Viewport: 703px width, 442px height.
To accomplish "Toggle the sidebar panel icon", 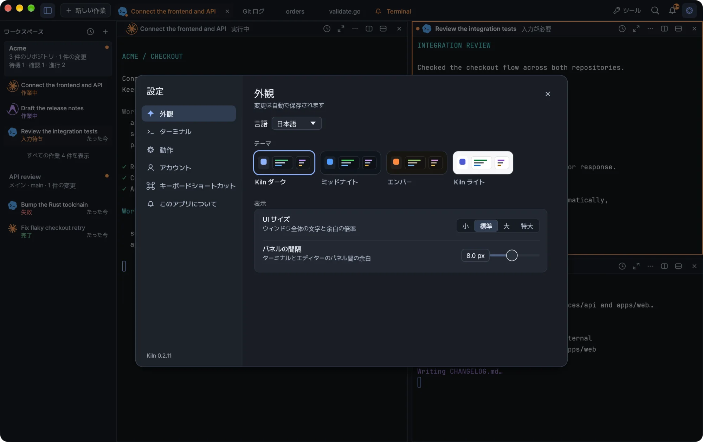I will point(47,11).
